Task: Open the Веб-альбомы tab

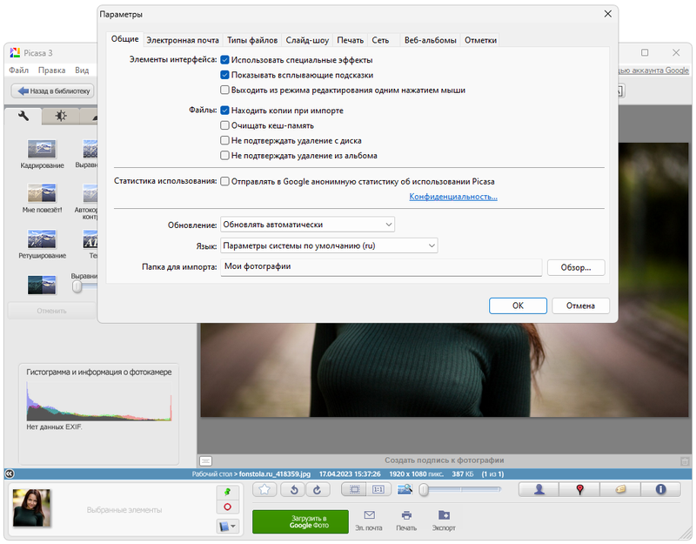Action: click(430, 40)
